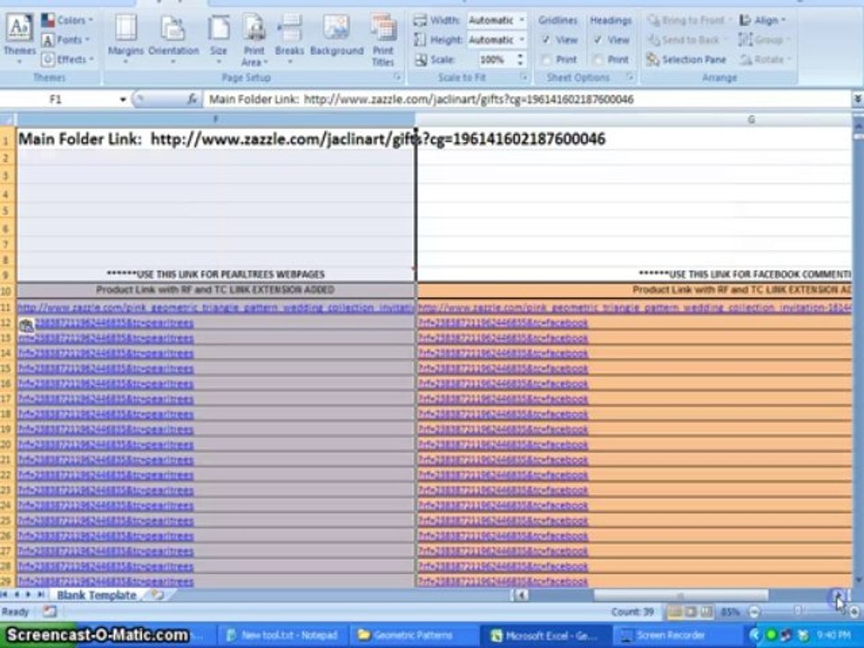864x648 pixels.
Task: Click the zoom out minus button
Action: (x=754, y=612)
